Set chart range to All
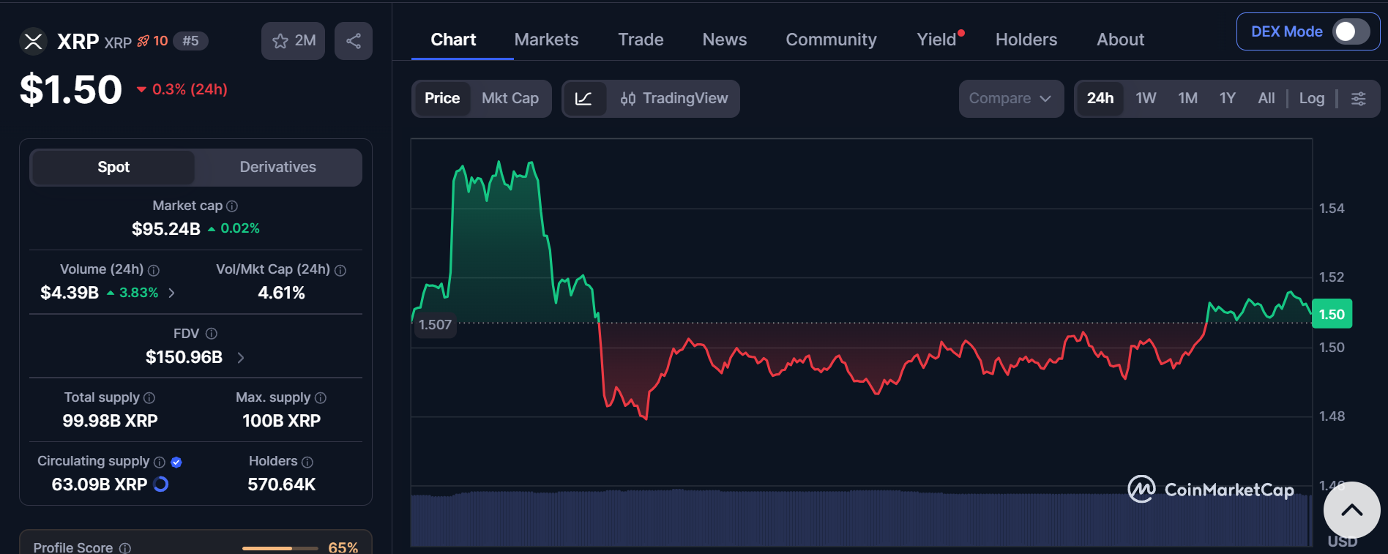 (x=1266, y=98)
